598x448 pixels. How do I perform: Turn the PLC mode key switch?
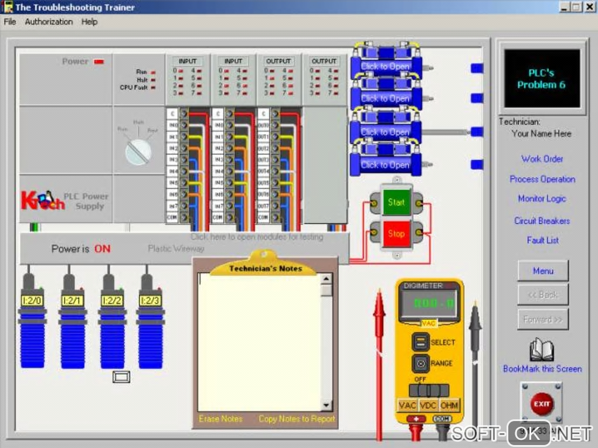coord(138,152)
